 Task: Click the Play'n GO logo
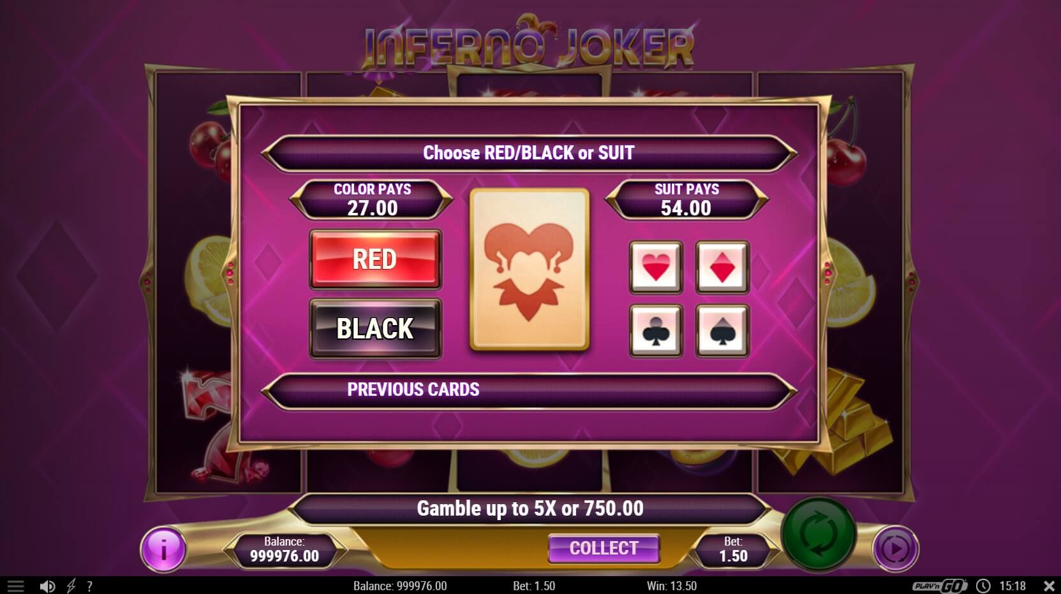pos(939,586)
